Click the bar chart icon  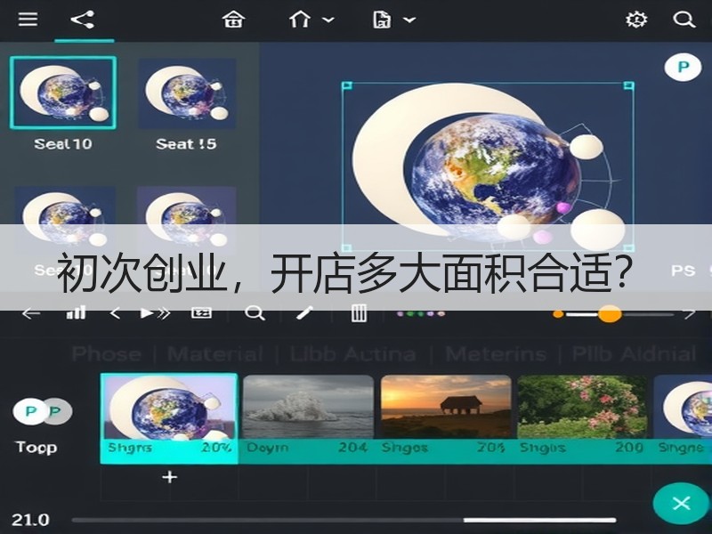coord(77,313)
